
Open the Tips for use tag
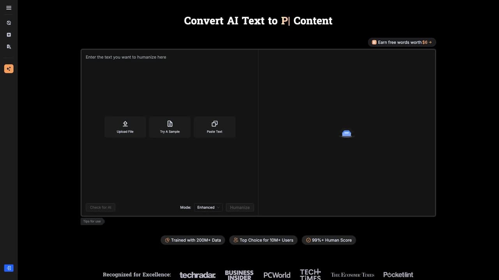92,221
